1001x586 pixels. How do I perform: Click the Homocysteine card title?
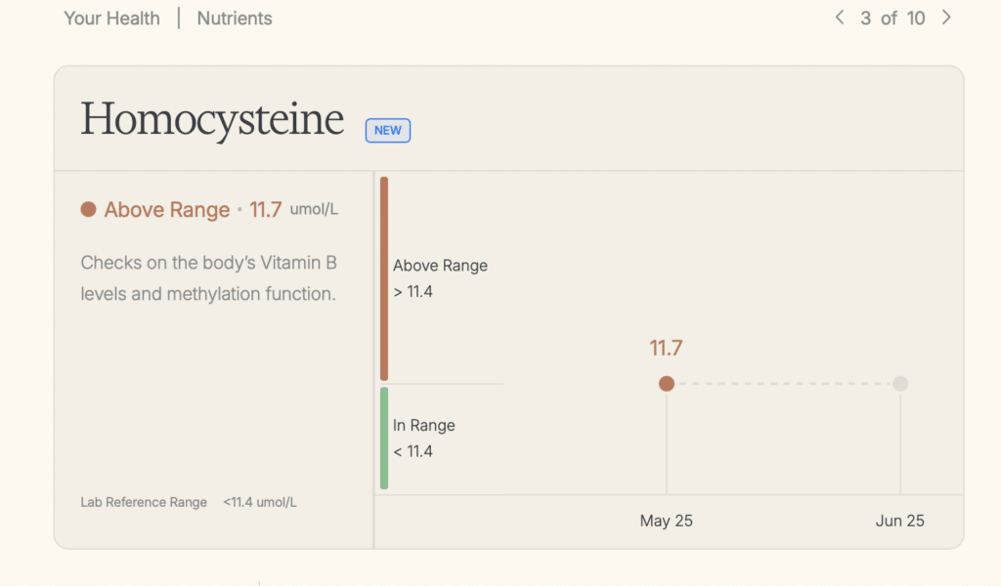pos(212,120)
